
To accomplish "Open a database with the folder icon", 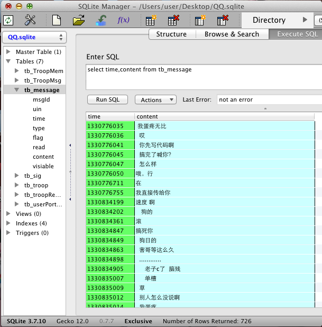I will [79, 20].
